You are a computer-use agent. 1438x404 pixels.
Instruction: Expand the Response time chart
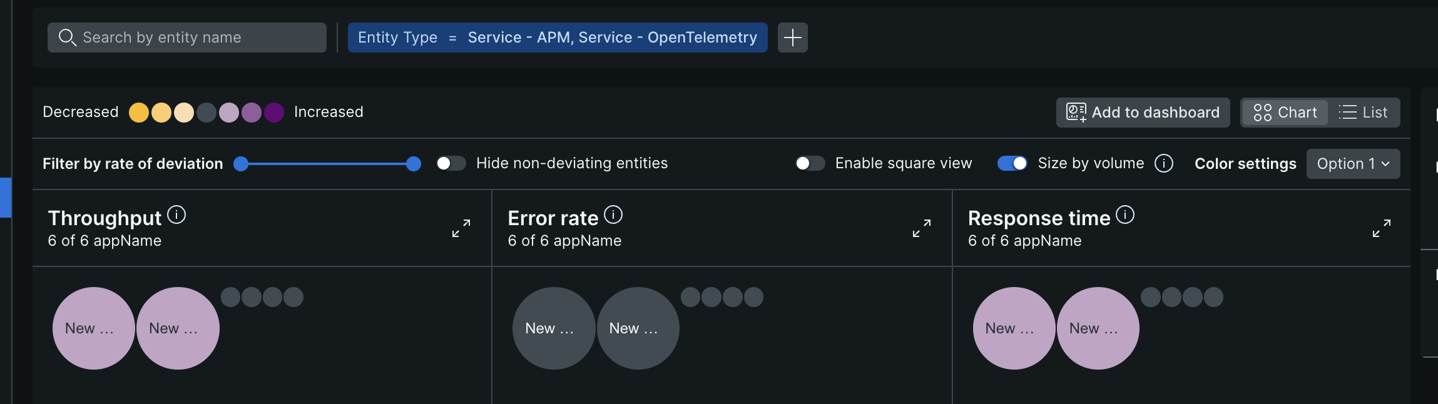coord(1382,228)
